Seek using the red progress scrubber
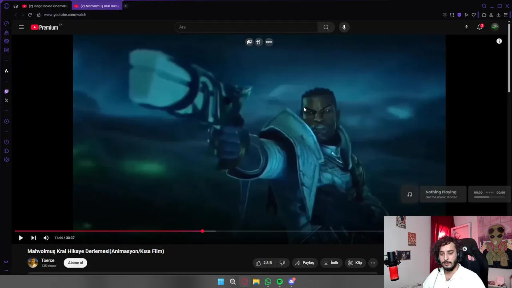 tap(202, 231)
